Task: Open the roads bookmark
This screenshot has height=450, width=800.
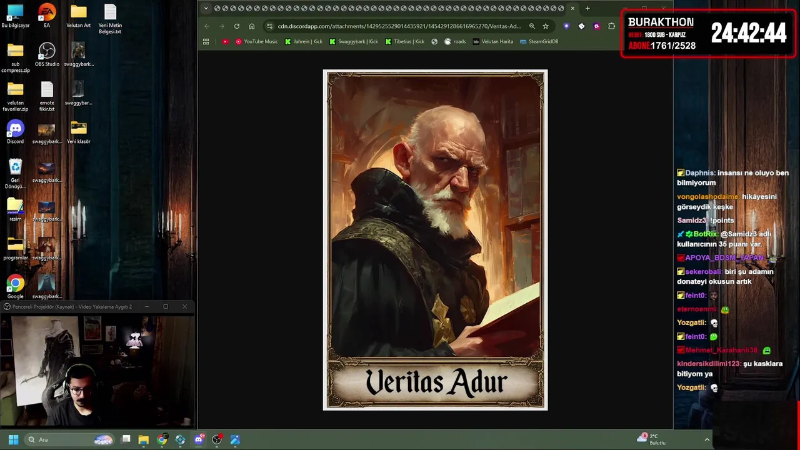Action: 455,41
